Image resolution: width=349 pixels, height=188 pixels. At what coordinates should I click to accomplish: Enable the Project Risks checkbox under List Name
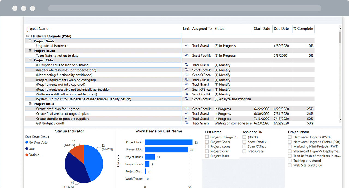coord(206,151)
